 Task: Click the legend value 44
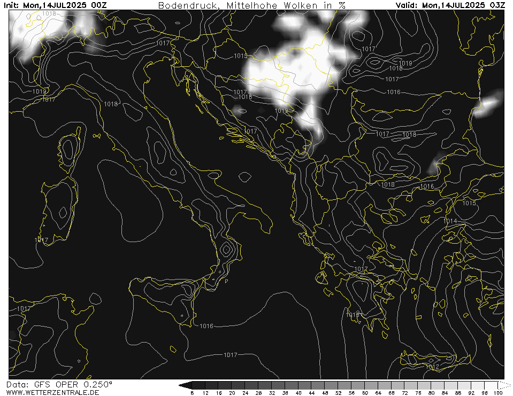[x=312, y=393]
